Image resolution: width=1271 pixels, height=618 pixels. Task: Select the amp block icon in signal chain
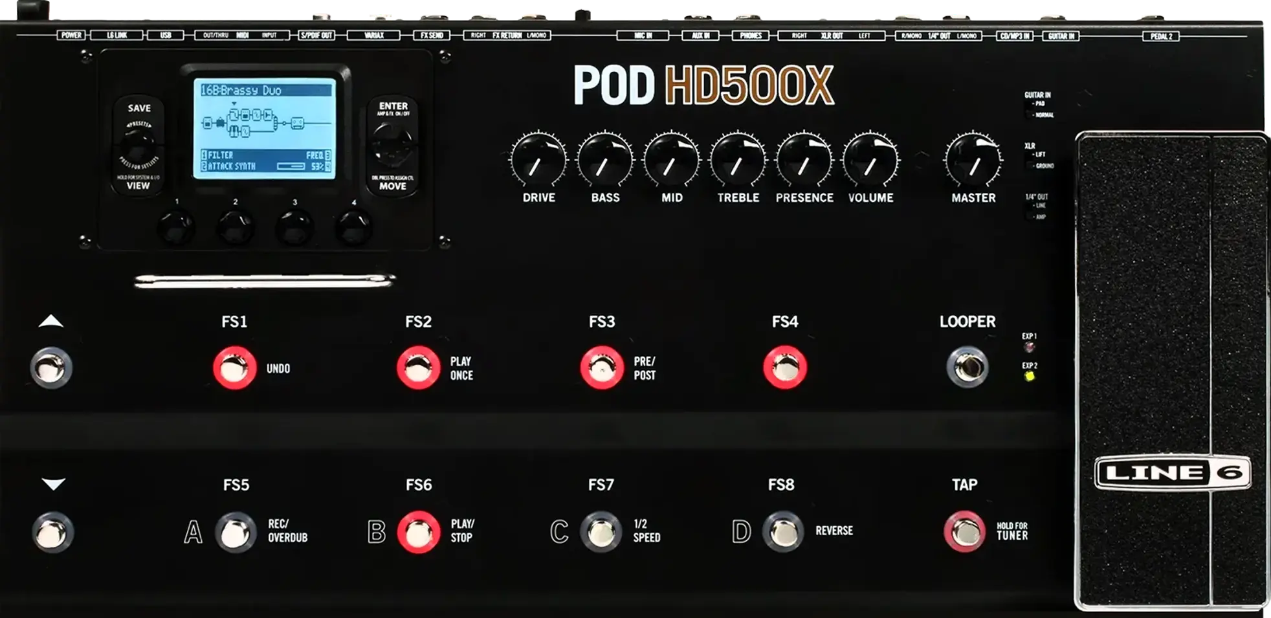[x=221, y=122]
